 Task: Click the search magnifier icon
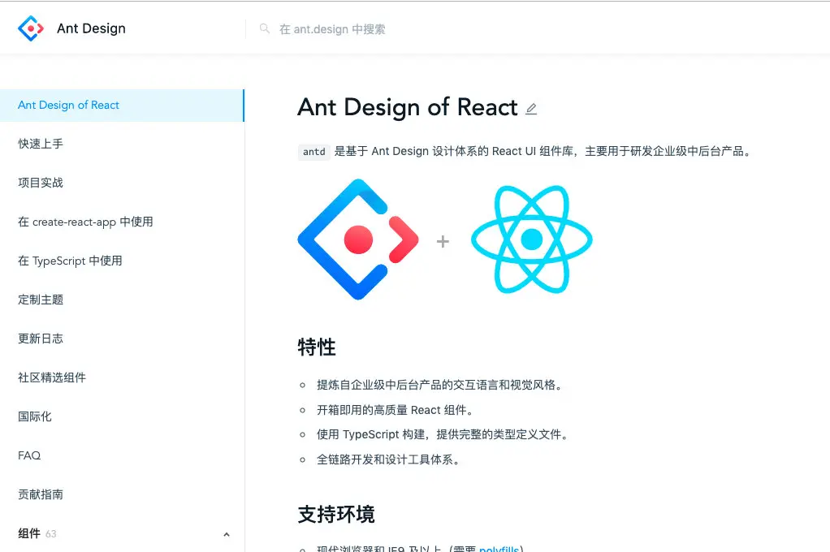click(x=265, y=28)
